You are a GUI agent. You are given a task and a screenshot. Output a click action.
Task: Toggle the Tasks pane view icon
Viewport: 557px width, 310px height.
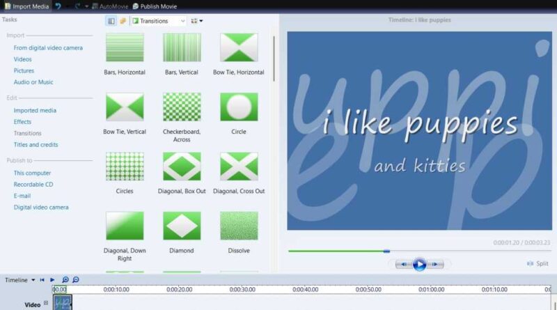111,21
